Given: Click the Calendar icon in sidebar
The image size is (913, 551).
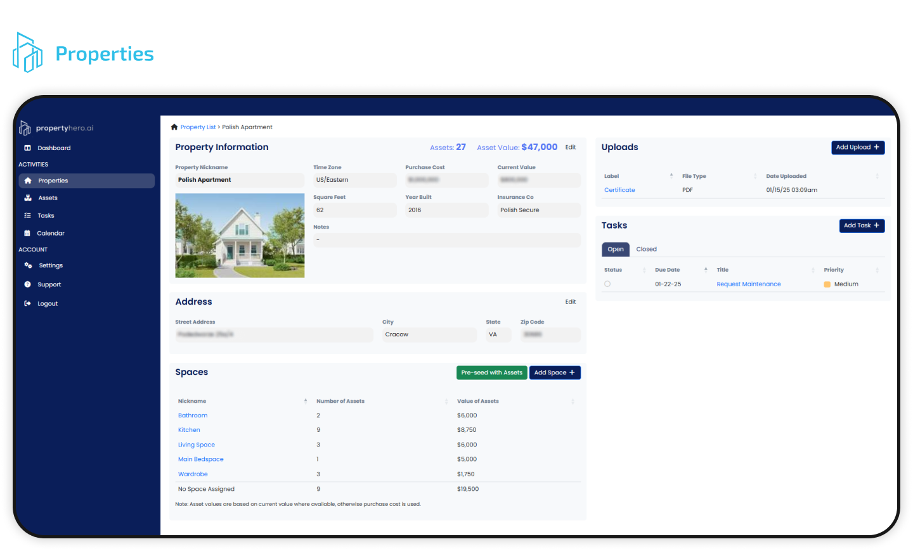Looking at the screenshot, I should (x=27, y=234).
